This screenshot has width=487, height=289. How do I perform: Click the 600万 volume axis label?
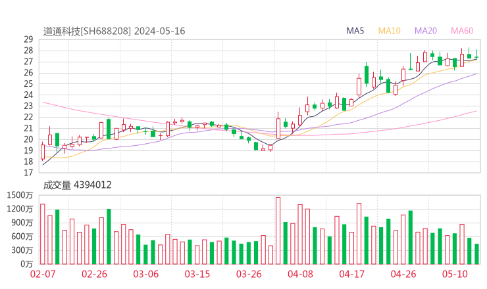pos(22,236)
